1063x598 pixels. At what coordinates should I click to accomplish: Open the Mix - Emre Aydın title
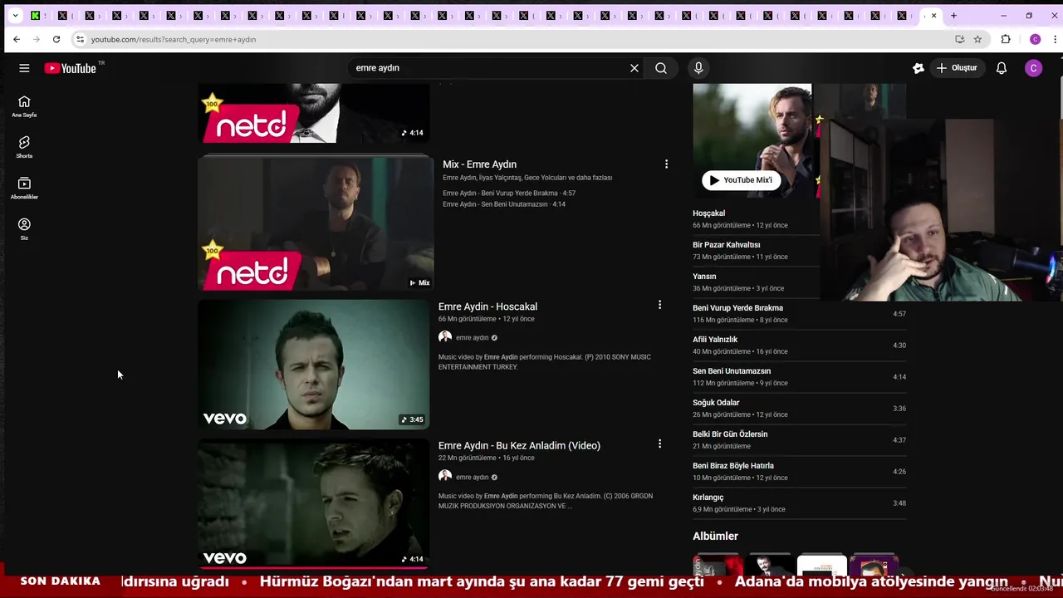(479, 164)
